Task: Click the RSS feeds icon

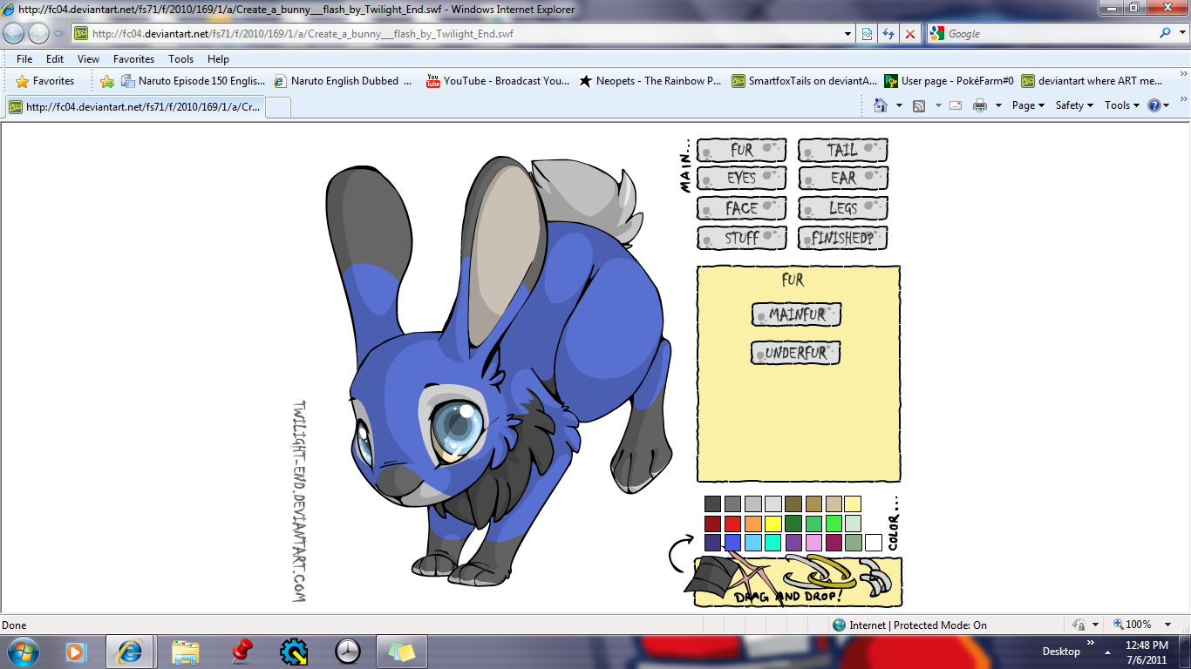Action: click(x=918, y=105)
